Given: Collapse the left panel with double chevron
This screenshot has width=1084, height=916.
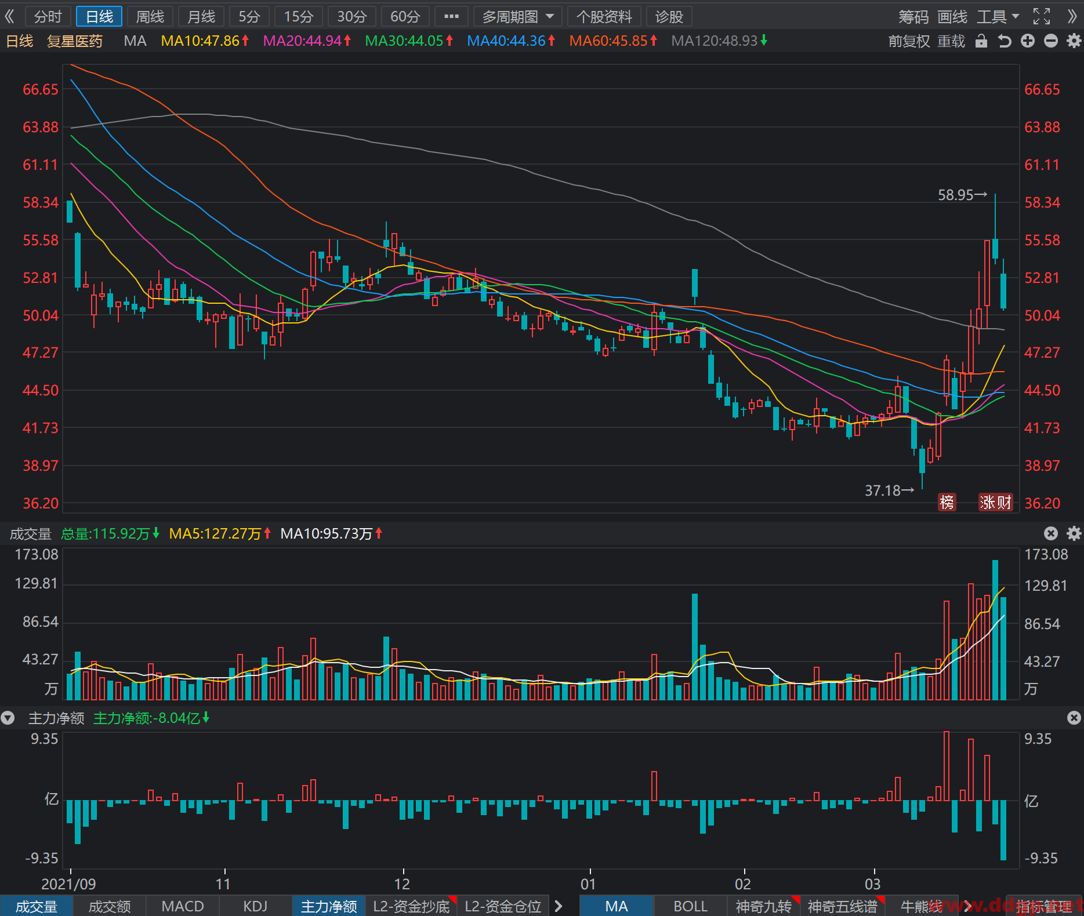Looking at the screenshot, I should 10,16.
